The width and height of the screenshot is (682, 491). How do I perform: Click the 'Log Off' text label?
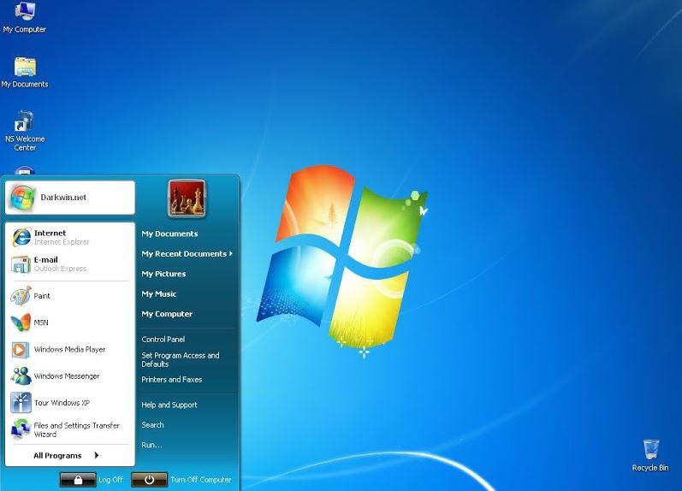[x=110, y=480]
